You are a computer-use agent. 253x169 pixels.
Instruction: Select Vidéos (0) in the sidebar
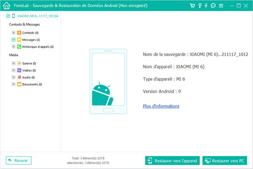click(x=29, y=70)
